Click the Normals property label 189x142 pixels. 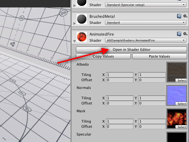point(84,88)
